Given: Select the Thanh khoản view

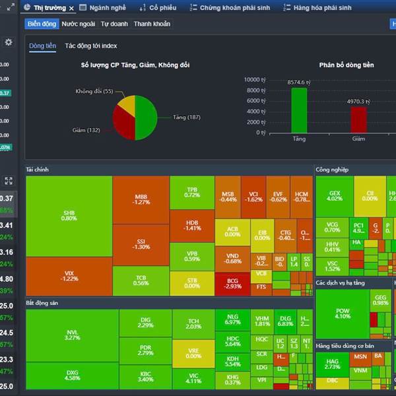Looking at the screenshot, I should coord(152,24).
